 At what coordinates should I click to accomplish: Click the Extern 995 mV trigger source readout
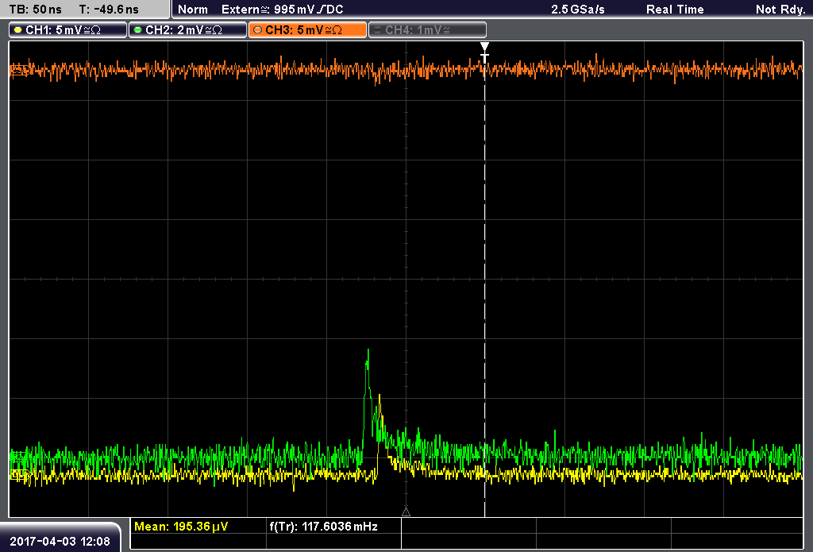point(282,10)
